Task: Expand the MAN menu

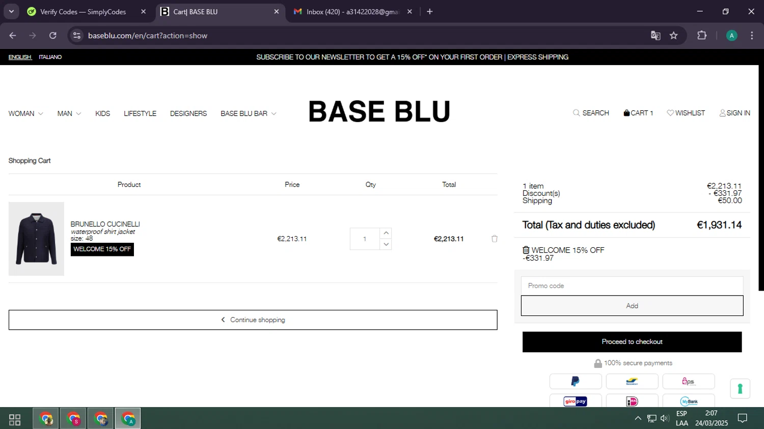Action: pos(69,113)
